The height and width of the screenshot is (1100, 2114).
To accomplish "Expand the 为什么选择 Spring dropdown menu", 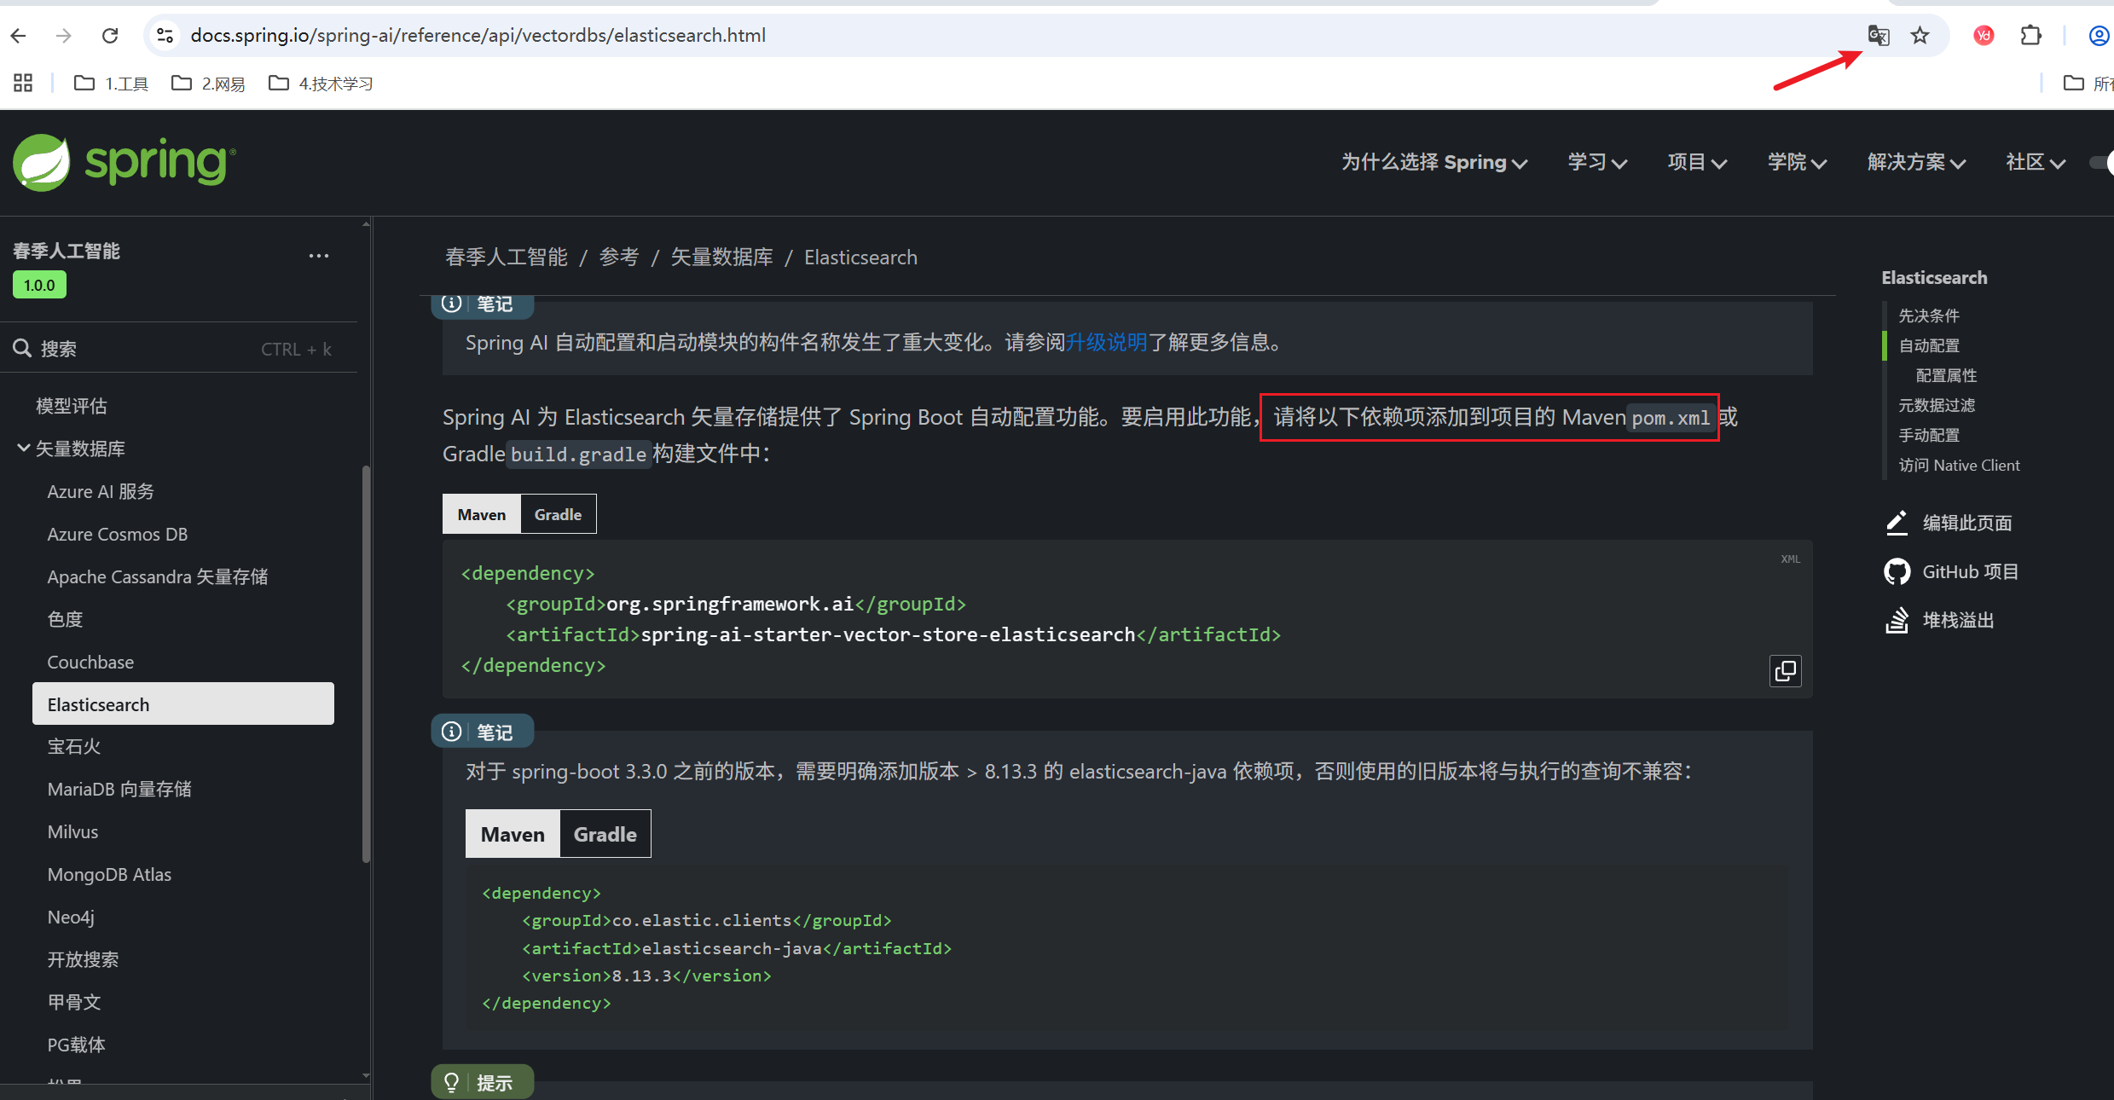I will click(1433, 162).
